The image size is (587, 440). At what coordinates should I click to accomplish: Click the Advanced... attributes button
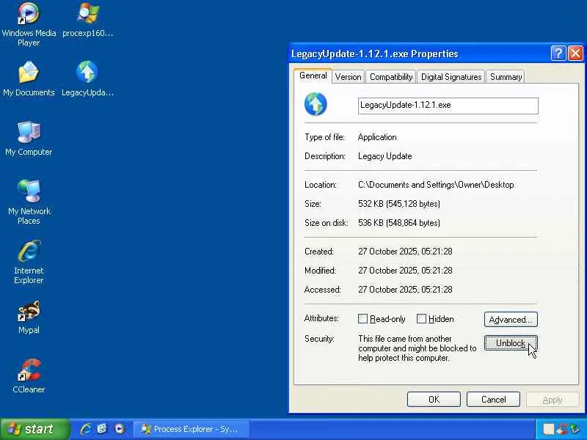pos(511,320)
